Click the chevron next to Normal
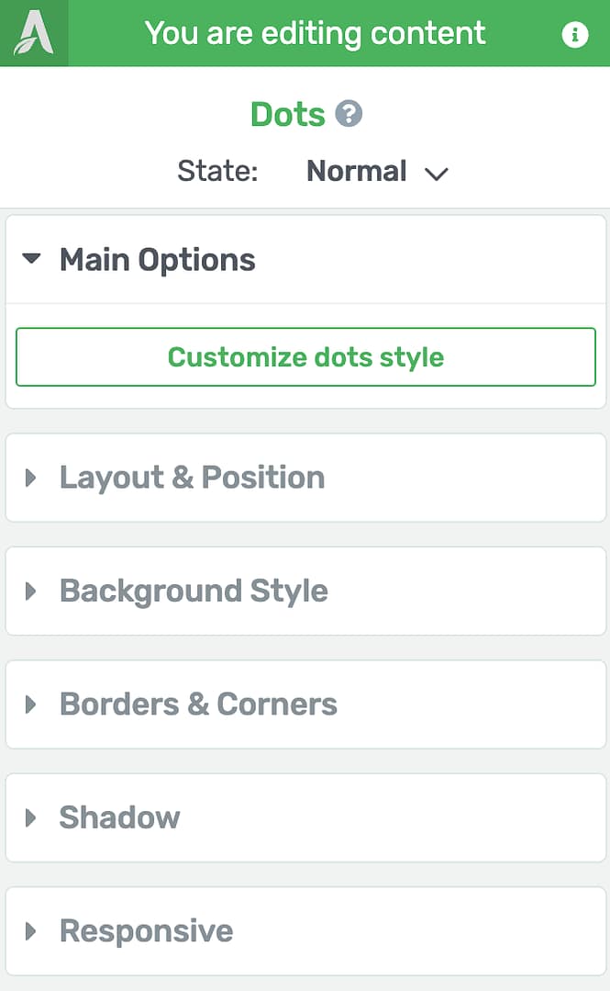Screen dimensions: 610x991 pyautogui.click(x=437, y=173)
